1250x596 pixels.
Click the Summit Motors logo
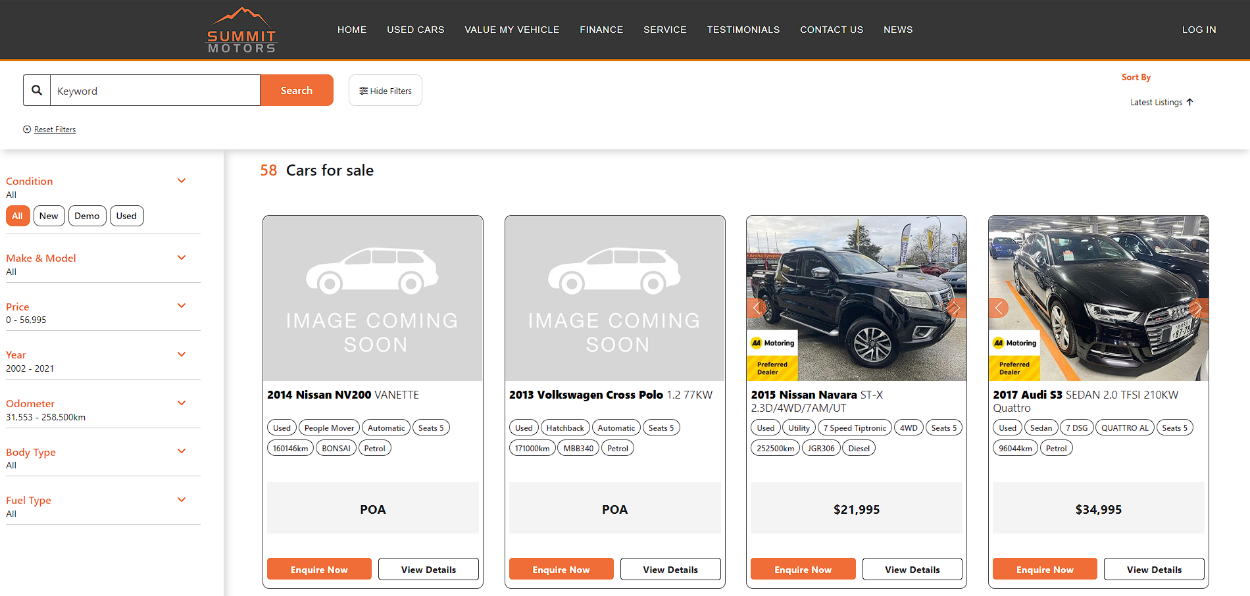pyautogui.click(x=242, y=30)
